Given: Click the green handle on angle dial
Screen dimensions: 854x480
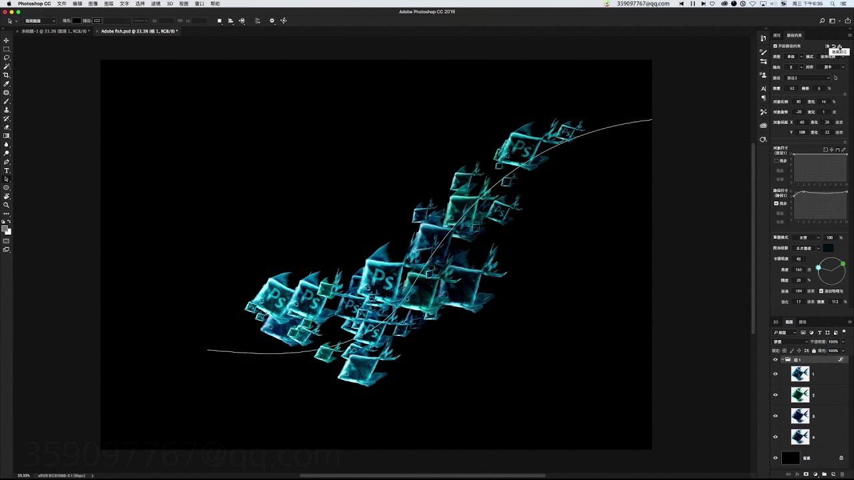Looking at the screenshot, I should (x=843, y=265).
